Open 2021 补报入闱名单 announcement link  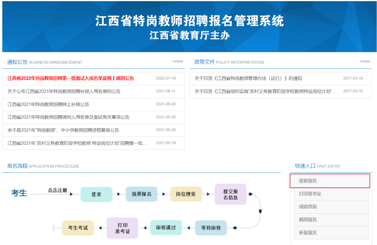coord(64,91)
